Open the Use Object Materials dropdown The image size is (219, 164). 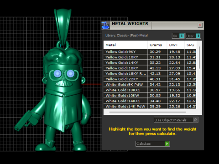176,120
